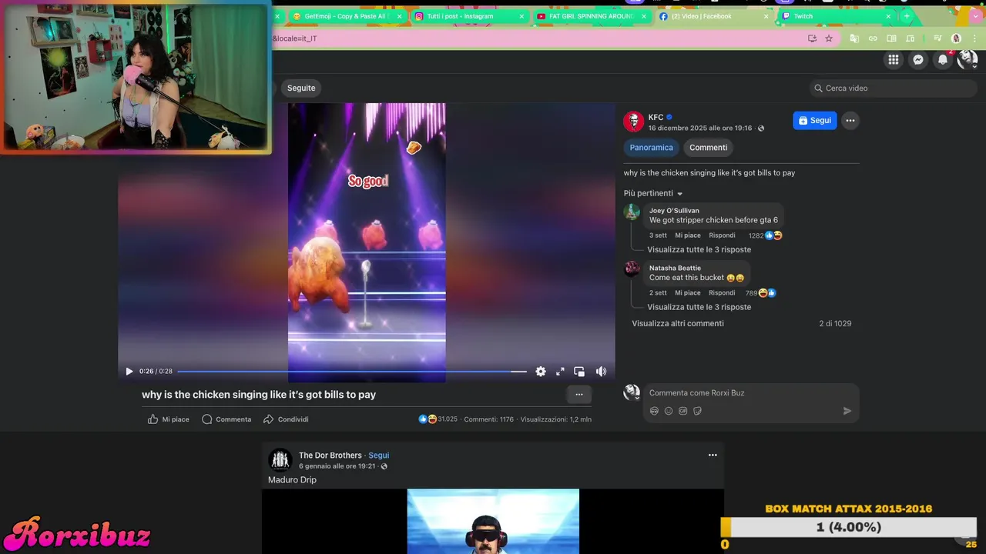
Task: Switch to the Instagram browser tab
Action: [468, 16]
